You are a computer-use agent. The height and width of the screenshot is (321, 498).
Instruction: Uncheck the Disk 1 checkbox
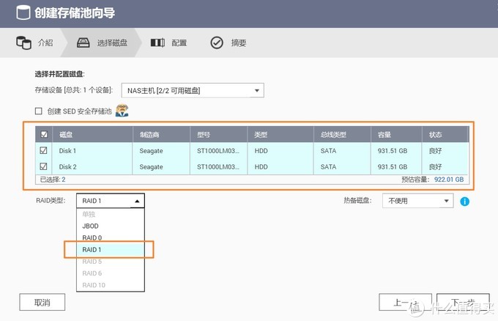(43, 150)
